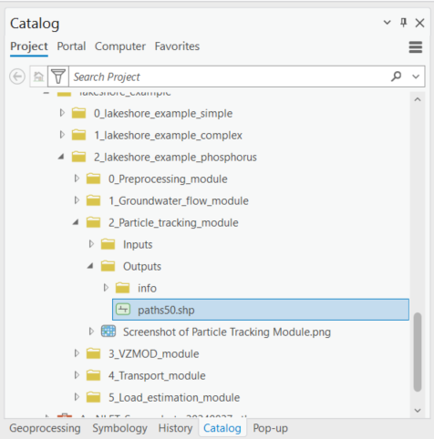Click the 3_VZMOD_module folder icon
The image size is (434, 439).
(x=93, y=353)
